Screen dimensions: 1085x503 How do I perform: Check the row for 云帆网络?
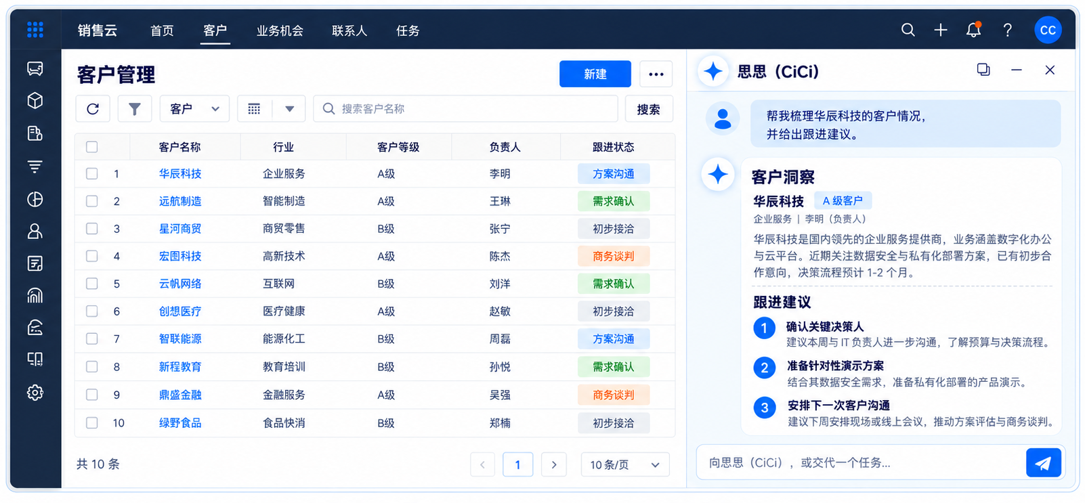coord(92,284)
